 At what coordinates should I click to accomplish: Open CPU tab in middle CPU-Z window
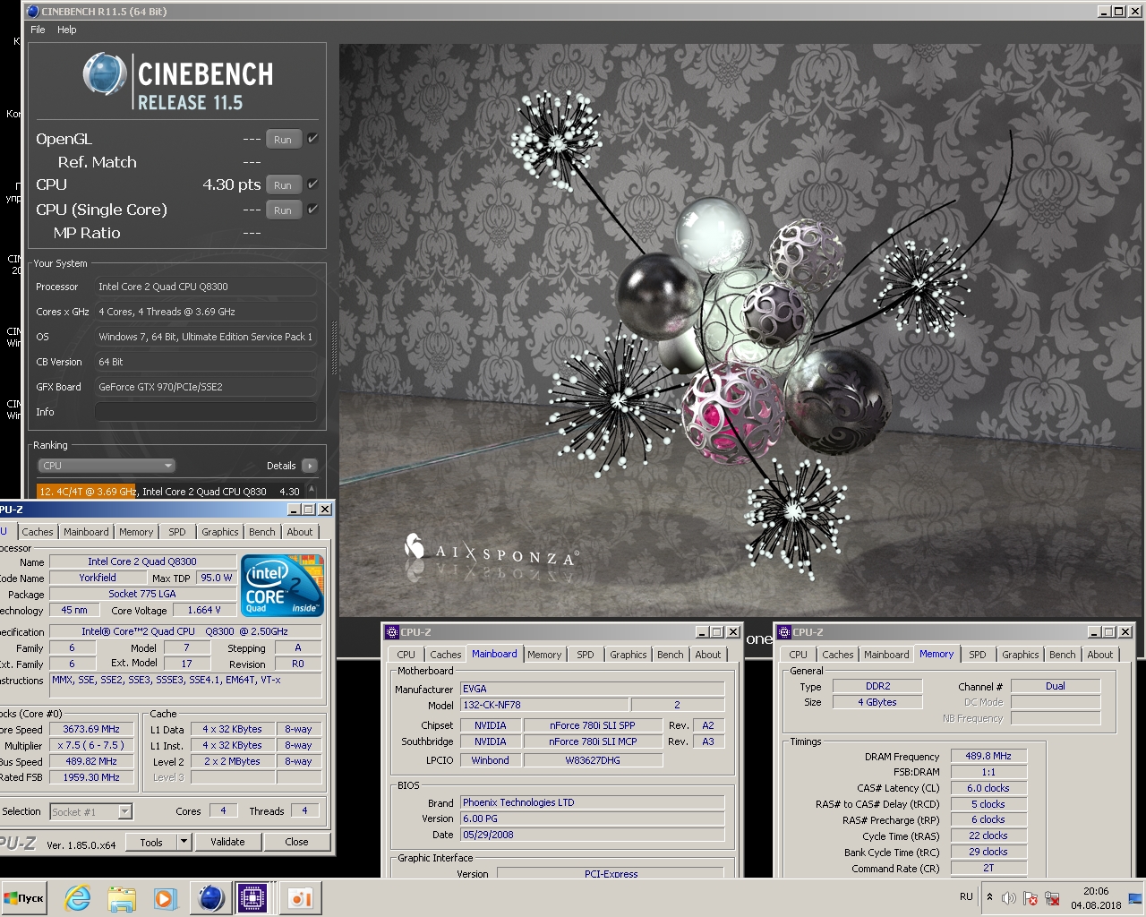tap(406, 655)
